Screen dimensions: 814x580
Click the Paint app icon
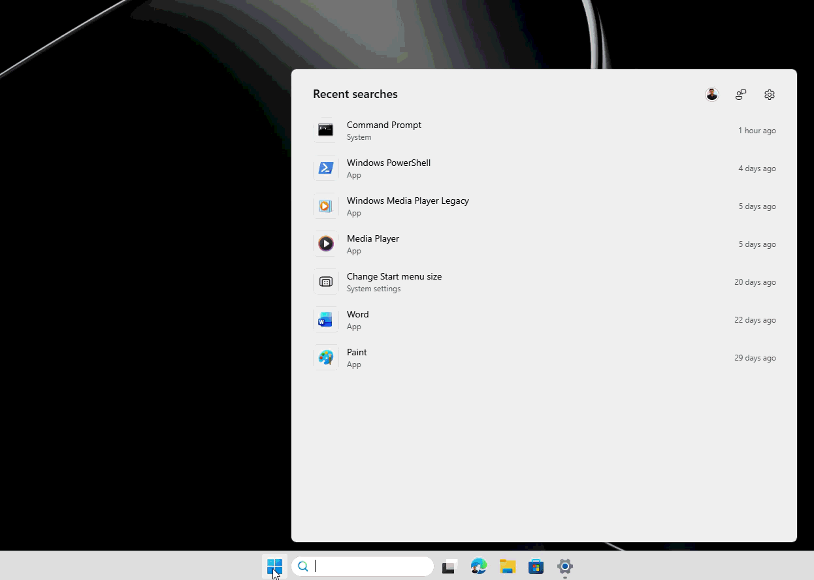pos(326,357)
